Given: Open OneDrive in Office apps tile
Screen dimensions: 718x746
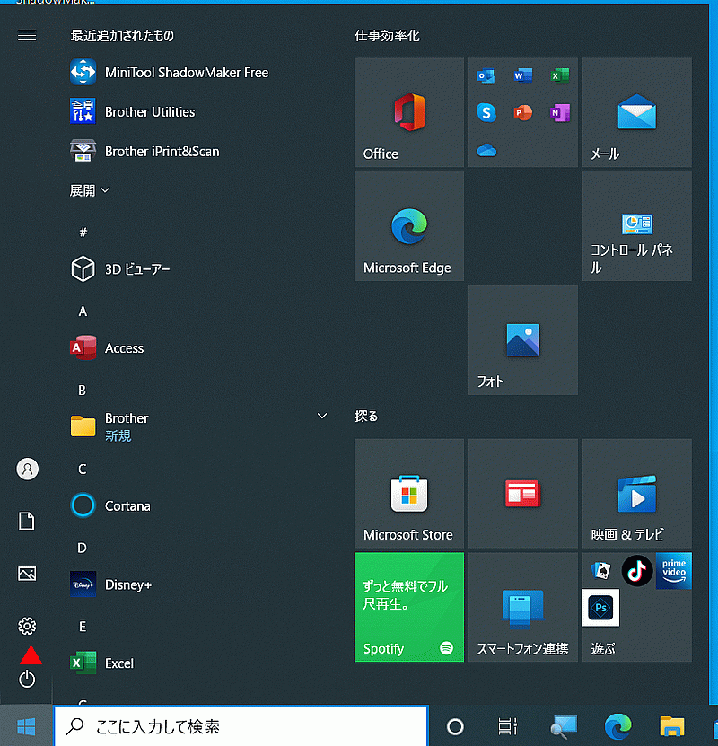Looking at the screenshot, I should click(x=486, y=150).
